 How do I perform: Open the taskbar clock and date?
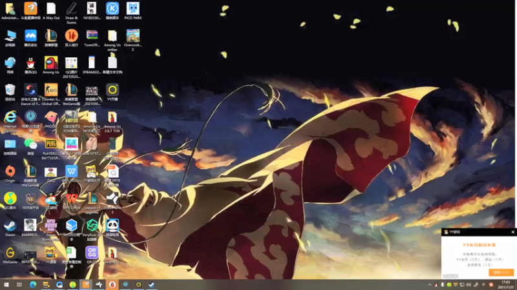(x=506, y=285)
